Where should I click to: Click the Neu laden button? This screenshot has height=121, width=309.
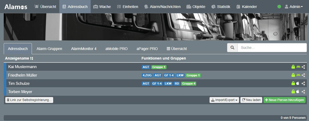tap(251, 100)
